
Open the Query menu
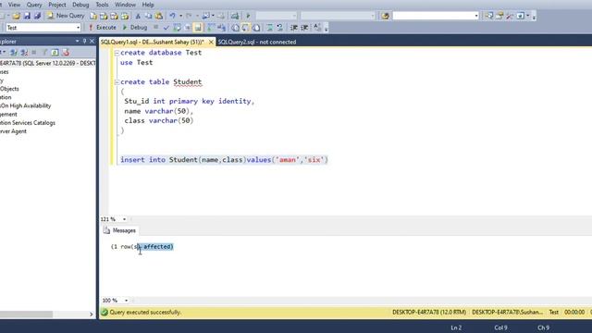(34, 5)
